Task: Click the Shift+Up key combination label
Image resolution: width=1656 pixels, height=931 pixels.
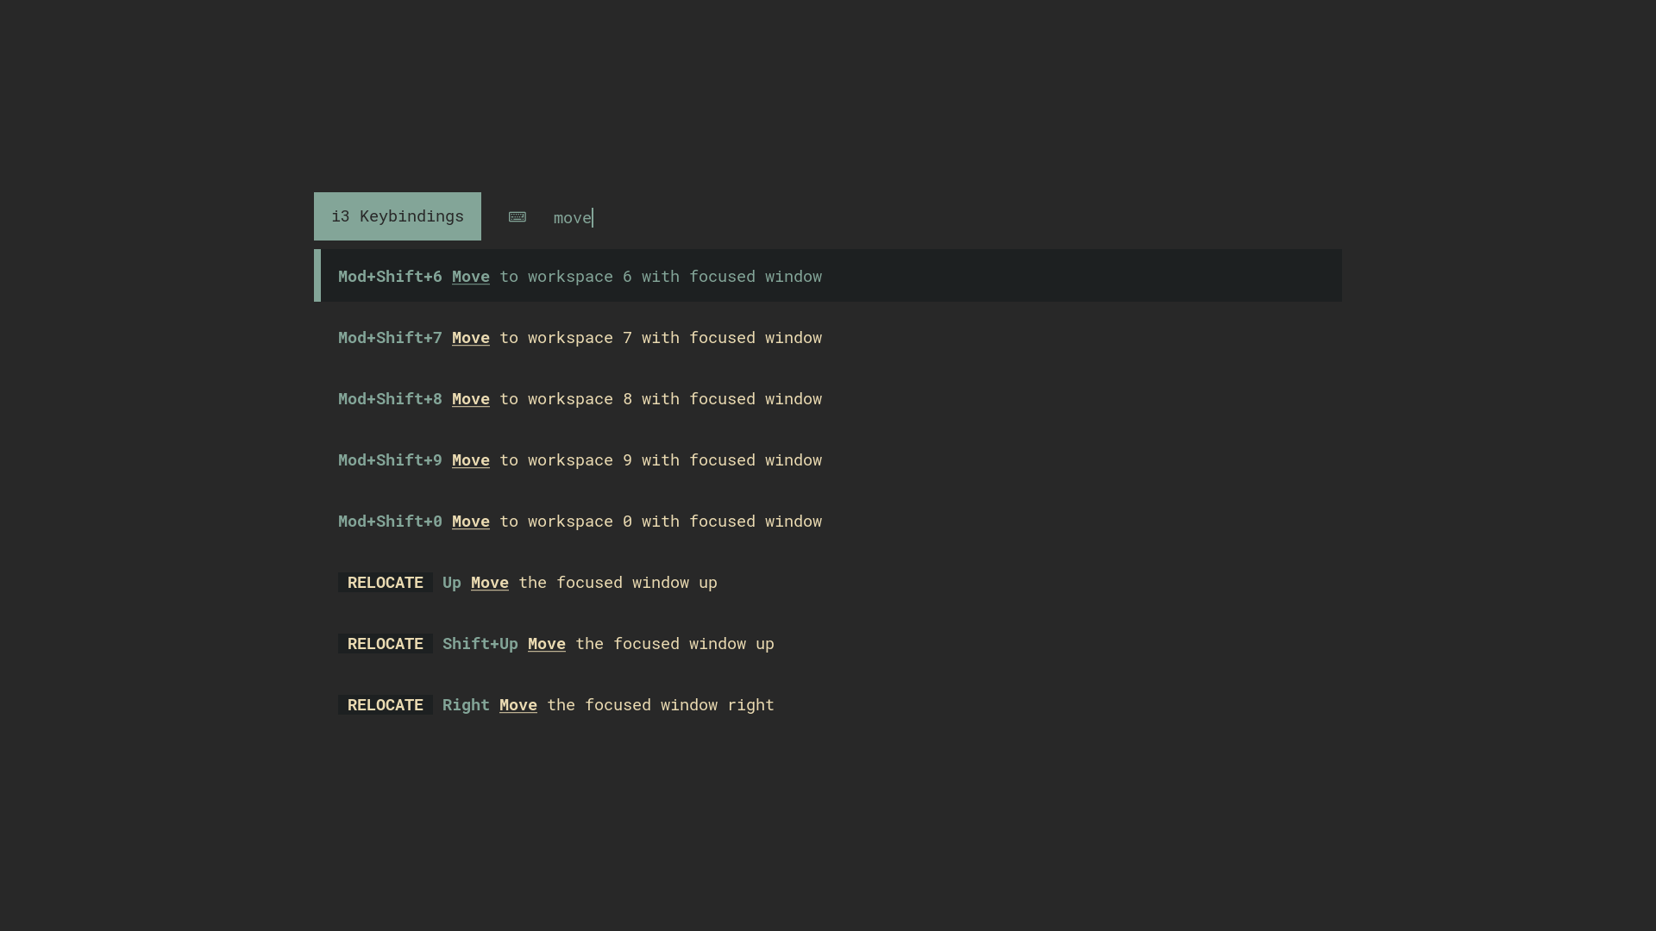Action: (480, 644)
